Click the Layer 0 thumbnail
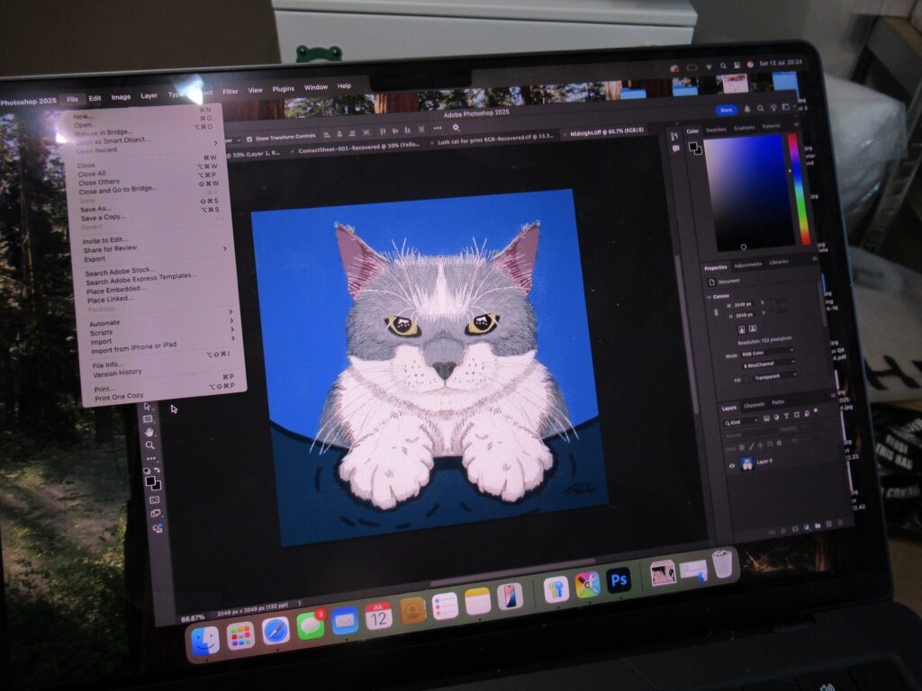Image resolution: width=922 pixels, height=691 pixels. [746, 464]
